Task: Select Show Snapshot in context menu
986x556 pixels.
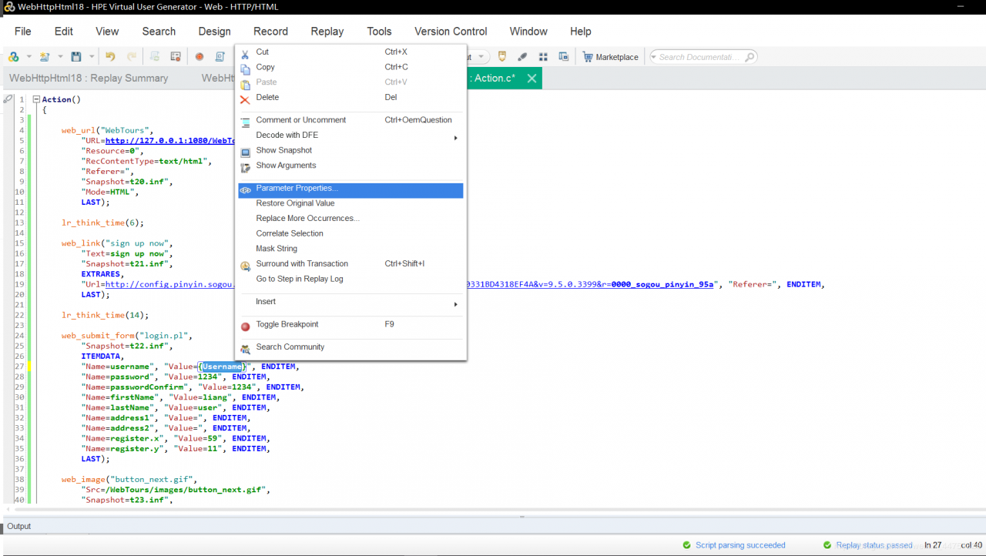Action: (x=351, y=150)
